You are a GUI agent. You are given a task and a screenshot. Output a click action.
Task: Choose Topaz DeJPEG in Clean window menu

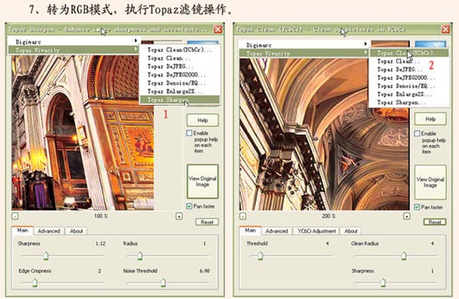pyautogui.click(x=409, y=70)
